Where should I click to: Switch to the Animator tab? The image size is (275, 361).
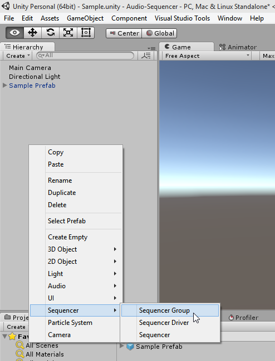(x=238, y=47)
